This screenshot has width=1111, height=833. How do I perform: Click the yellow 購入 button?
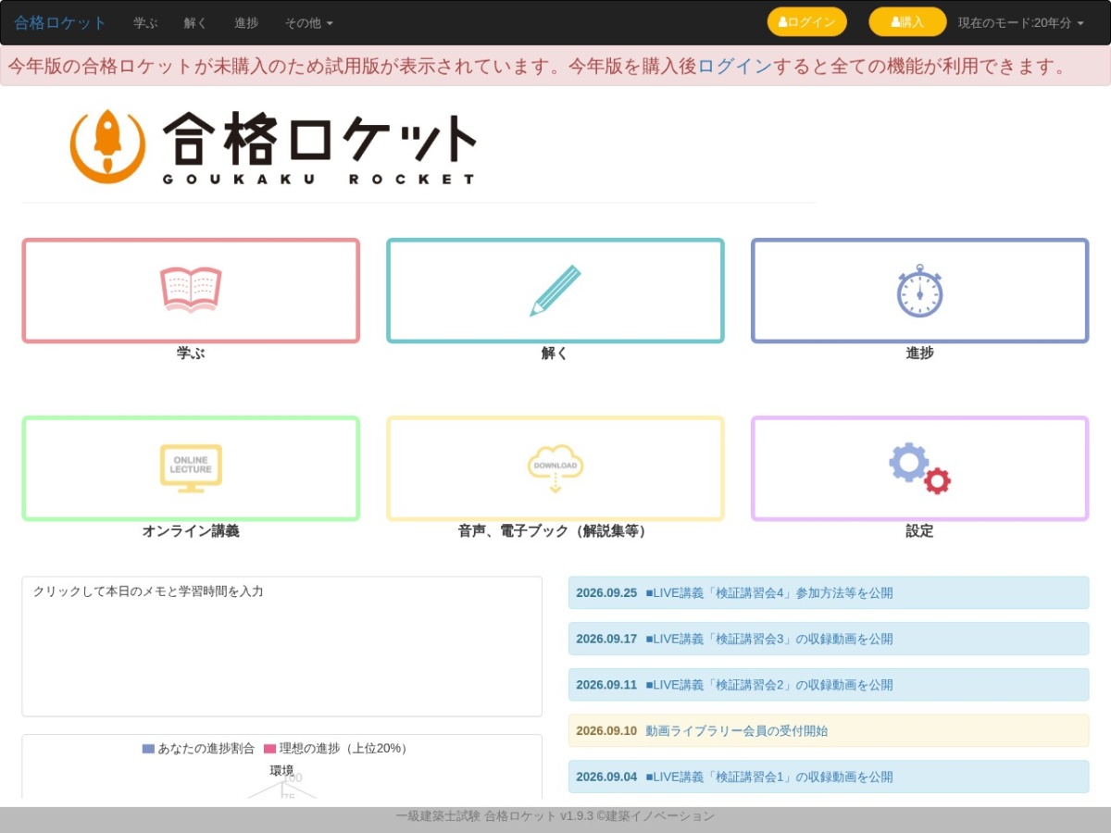click(907, 22)
